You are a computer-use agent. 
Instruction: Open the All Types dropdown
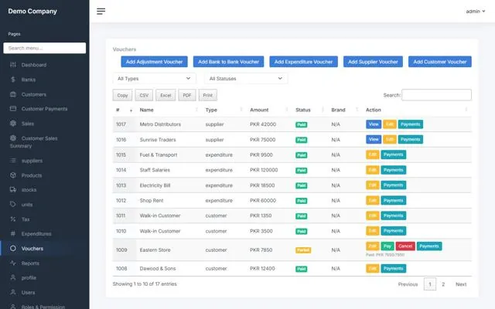pyautogui.click(x=155, y=79)
